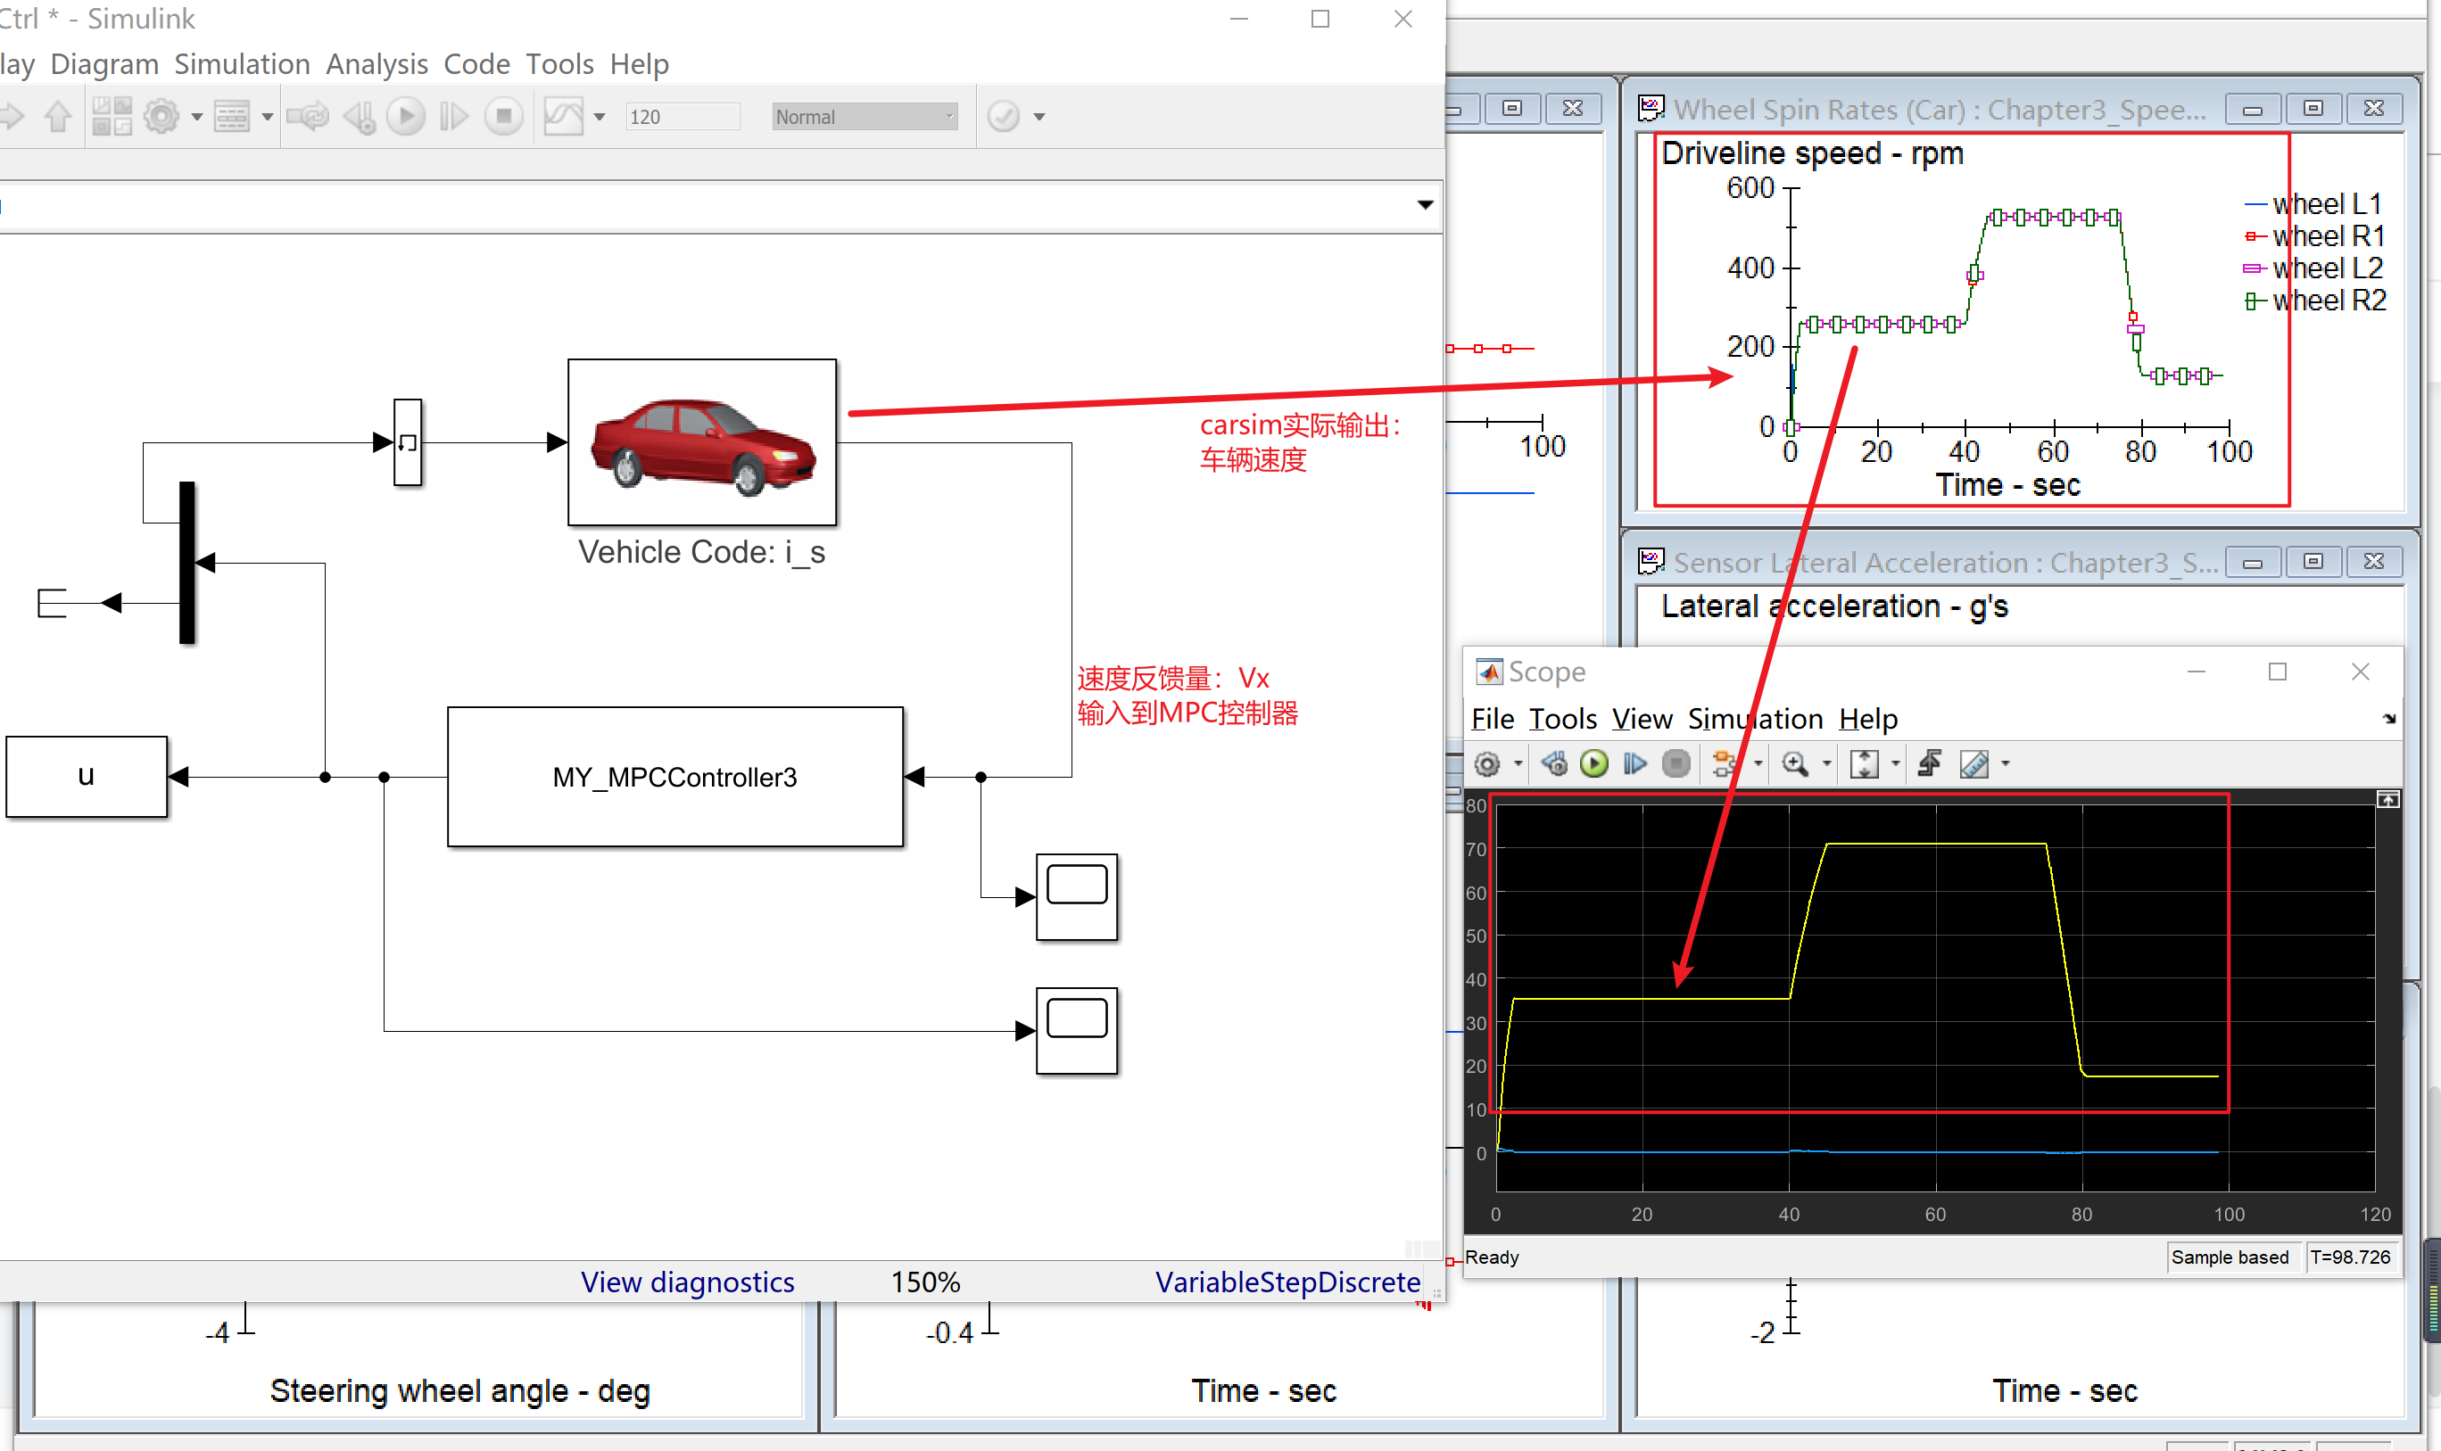Select the u workspace block

click(86, 777)
